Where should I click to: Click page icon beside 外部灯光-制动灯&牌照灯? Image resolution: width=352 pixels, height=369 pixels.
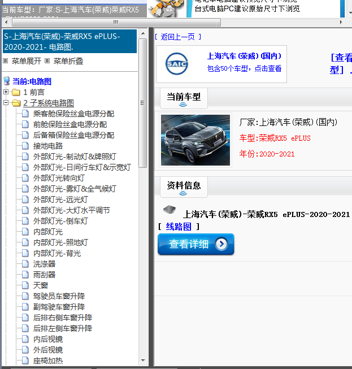click(x=25, y=157)
